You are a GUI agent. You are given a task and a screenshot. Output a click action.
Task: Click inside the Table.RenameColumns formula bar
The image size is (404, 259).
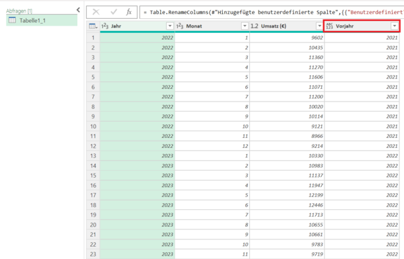click(272, 12)
